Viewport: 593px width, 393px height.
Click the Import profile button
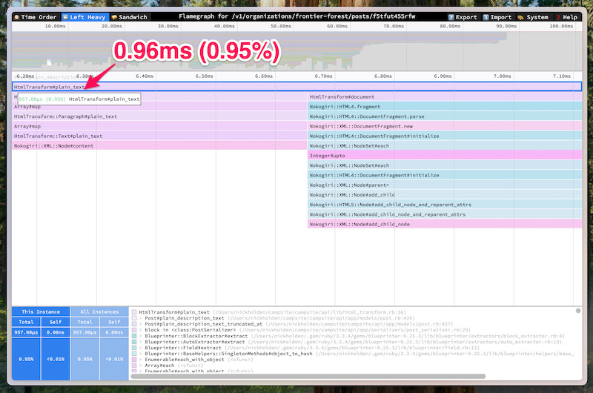[x=497, y=17]
